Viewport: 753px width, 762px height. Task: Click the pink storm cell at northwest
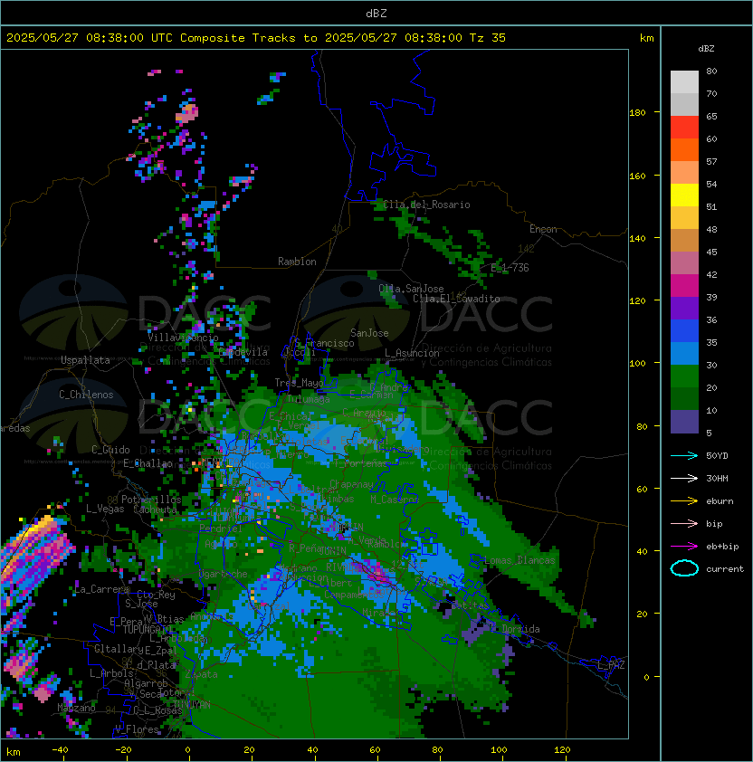187,114
